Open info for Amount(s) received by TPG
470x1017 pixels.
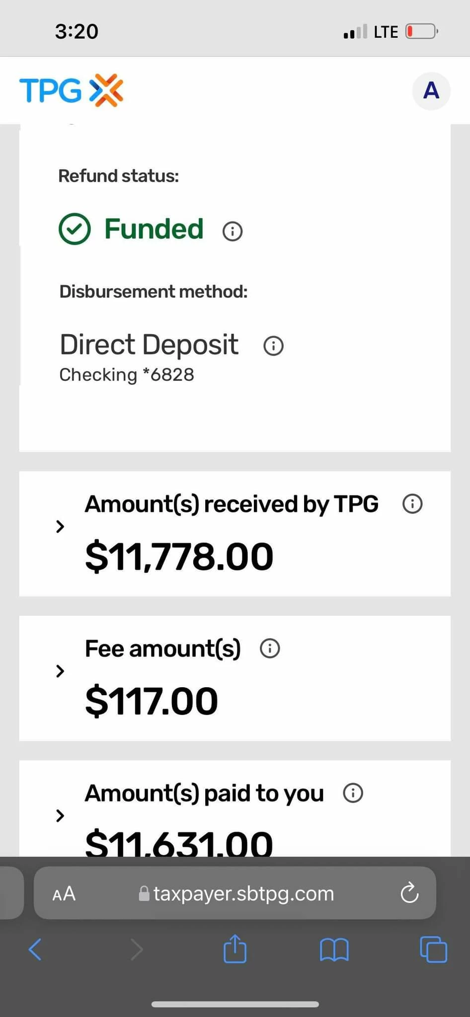412,504
